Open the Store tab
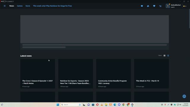The image size is (190, 107). (x=28, y=6)
